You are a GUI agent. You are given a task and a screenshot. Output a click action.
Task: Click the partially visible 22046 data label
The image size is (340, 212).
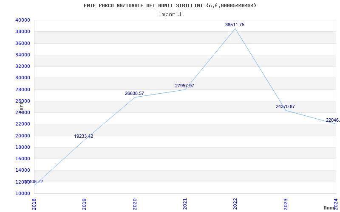click(x=333, y=120)
